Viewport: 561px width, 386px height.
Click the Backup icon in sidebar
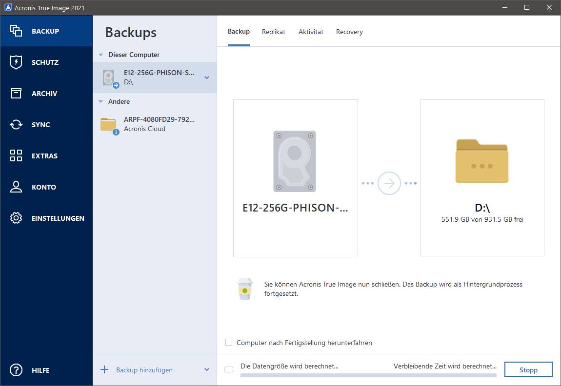[x=16, y=31]
